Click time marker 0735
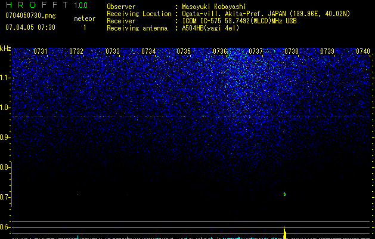Image resolution: width=375 pixels, height=239 pixels. point(184,51)
